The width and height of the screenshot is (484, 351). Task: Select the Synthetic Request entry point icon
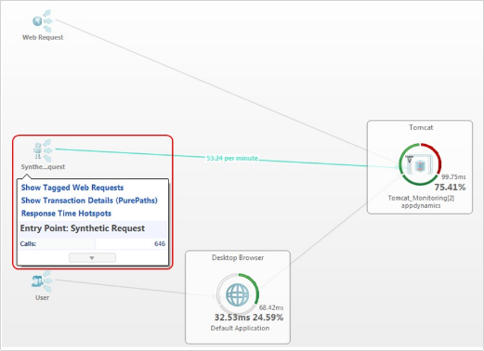click(43, 150)
